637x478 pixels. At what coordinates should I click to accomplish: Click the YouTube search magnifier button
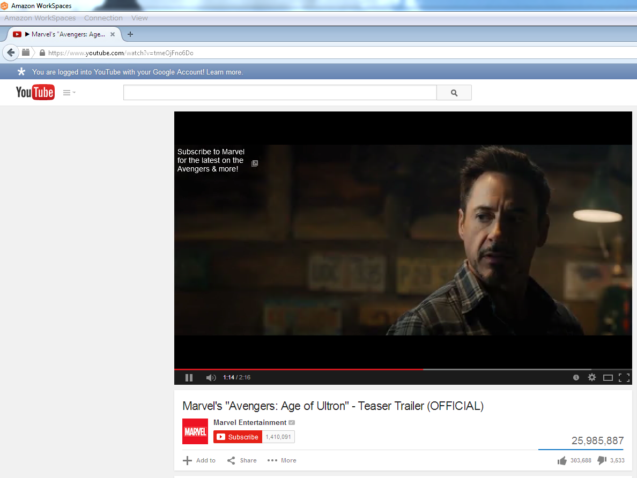454,93
